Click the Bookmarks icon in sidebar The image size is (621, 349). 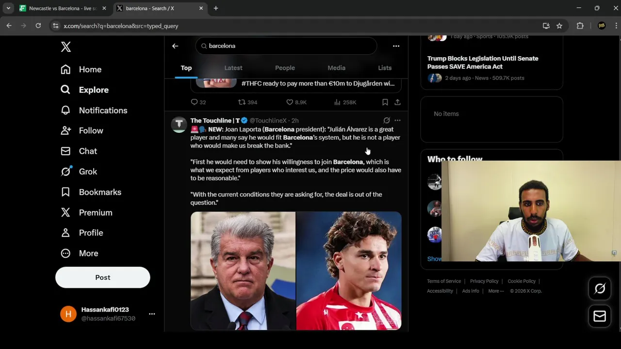point(65,192)
